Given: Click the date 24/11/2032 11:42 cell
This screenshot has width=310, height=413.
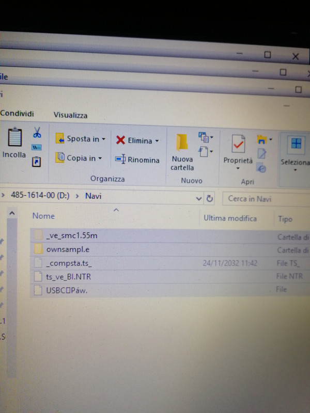Looking at the screenshot, I should pyautogui.click(x=230, y=263).
